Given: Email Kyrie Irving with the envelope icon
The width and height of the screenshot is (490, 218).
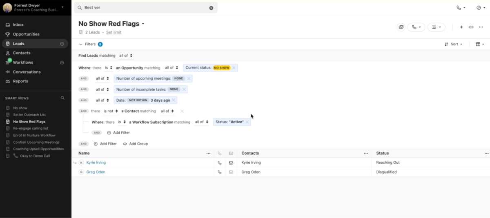Looking at the screenshot, I should pyautogui.click(x=231, y=162).
